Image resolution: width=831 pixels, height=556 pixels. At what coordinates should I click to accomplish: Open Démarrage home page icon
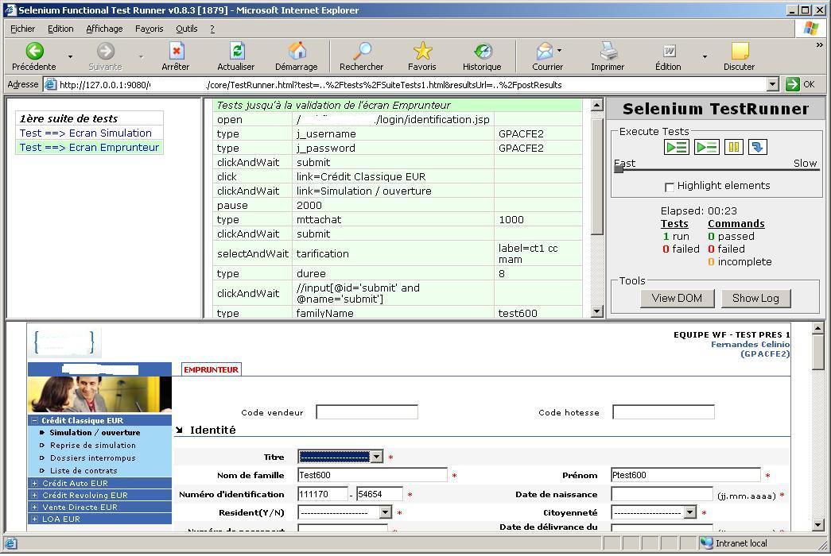pyautogui.click(x=297, y=52)
